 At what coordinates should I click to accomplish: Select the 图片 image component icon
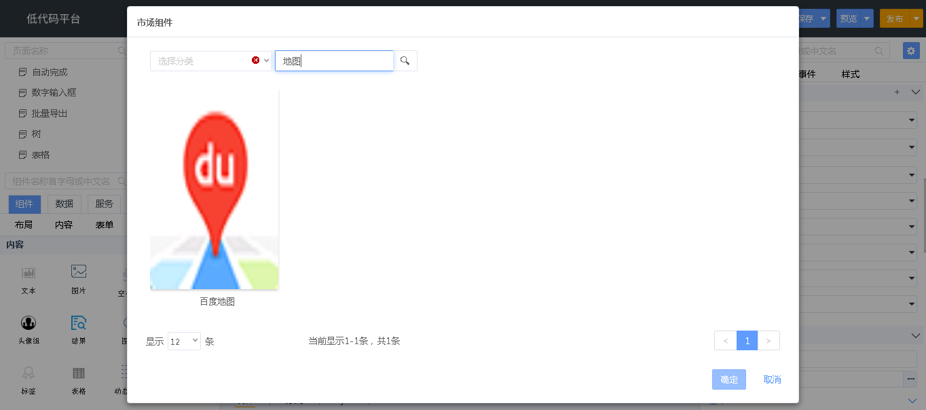click(79, 272)
